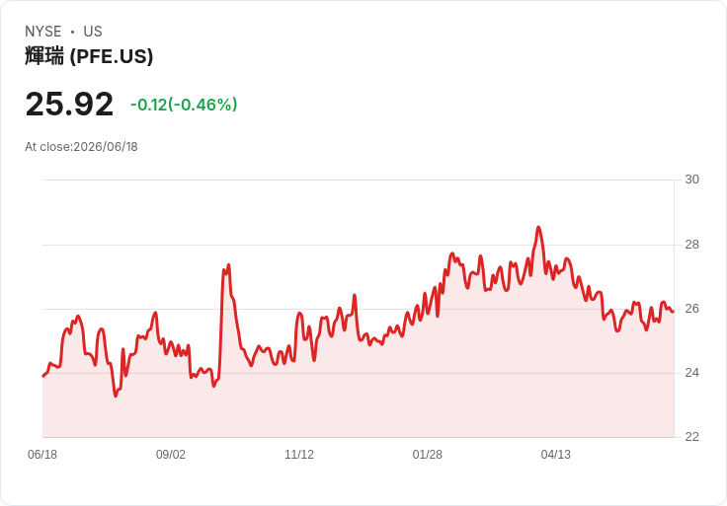Click the chart's highest peak above 28
This screenshot has width=727, height=506.
[x=538, y=227]
